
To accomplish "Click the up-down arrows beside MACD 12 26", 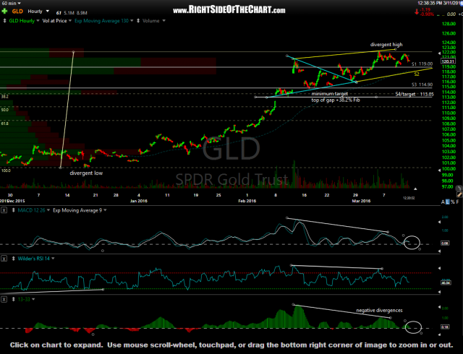I will (13, 210).
